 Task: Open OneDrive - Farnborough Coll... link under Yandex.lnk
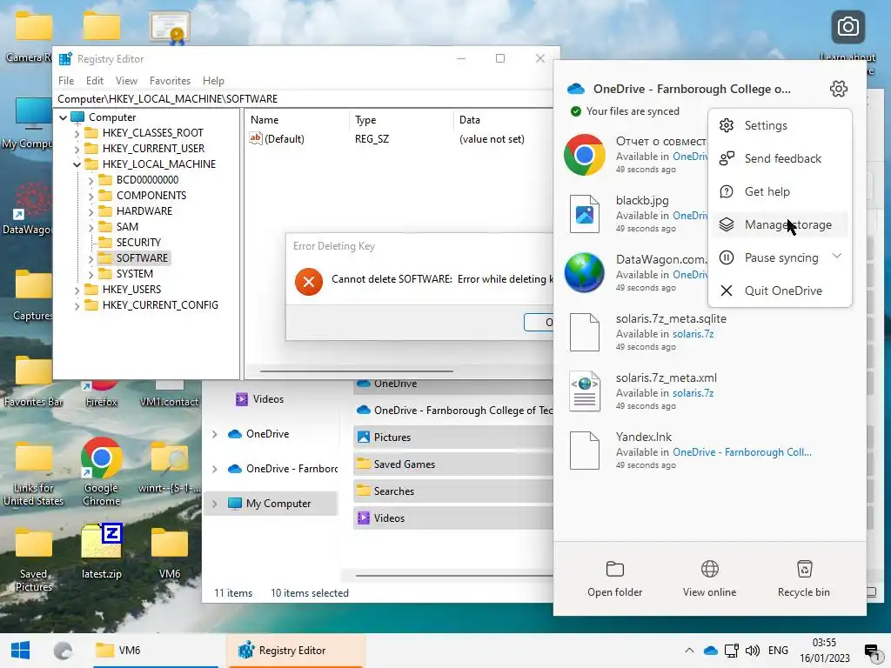pos(742,452)
